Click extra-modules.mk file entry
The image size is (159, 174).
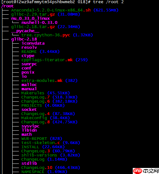pyautogui.click(x=42, y=81)
